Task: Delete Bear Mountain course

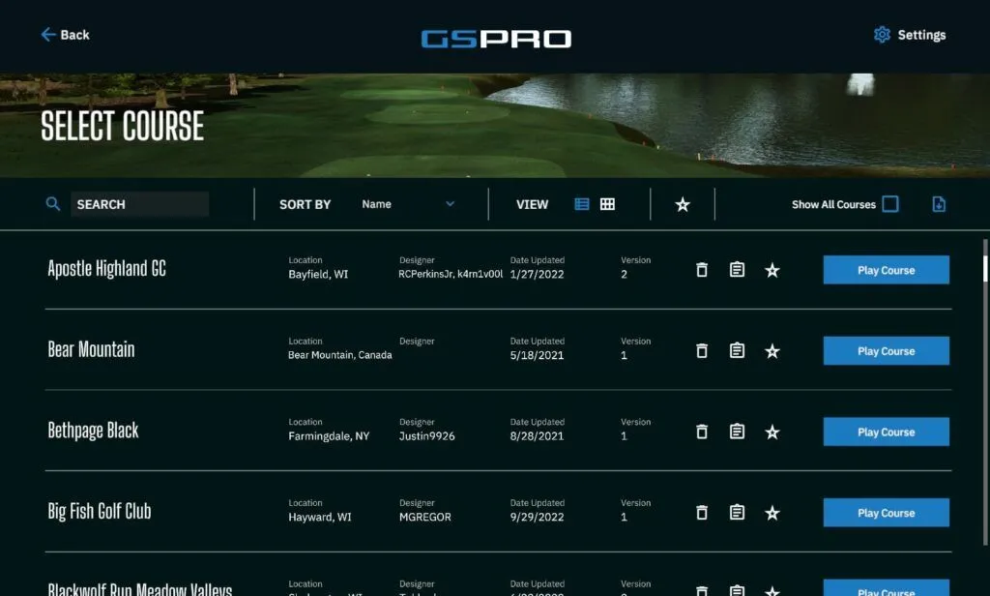Action: 702,351
